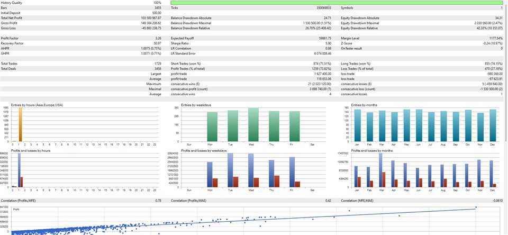Select the Total Net Profit value
Image resolution: width=508 pixels, height=235 pixels.
pyautogui.click(x=149, y=19)
